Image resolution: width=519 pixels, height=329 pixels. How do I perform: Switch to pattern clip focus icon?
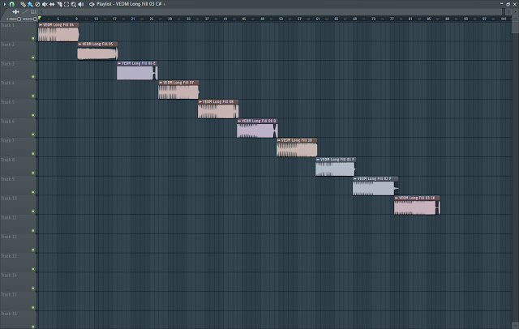pyautogui.click(x=33, y=12)
